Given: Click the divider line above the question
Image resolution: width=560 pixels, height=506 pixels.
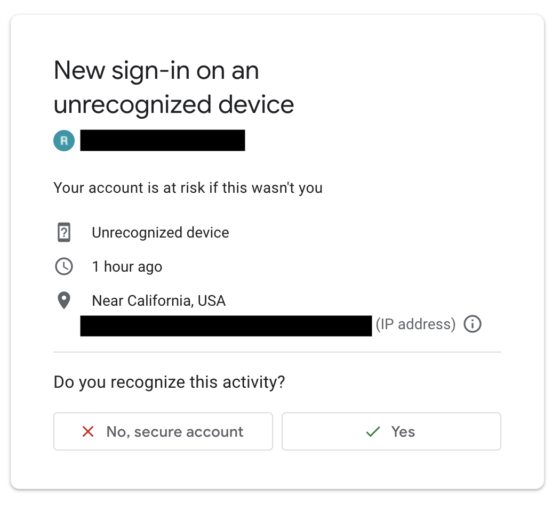Looking at the screenshot, I should pyautogui.click(x=277, y=352).
